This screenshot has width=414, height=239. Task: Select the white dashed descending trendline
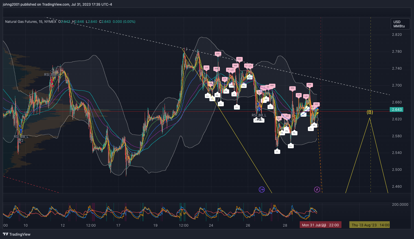tap(217, 56)
